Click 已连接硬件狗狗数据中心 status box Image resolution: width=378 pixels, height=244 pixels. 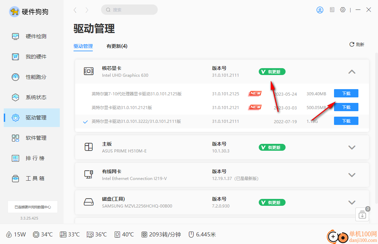[33, 207]
